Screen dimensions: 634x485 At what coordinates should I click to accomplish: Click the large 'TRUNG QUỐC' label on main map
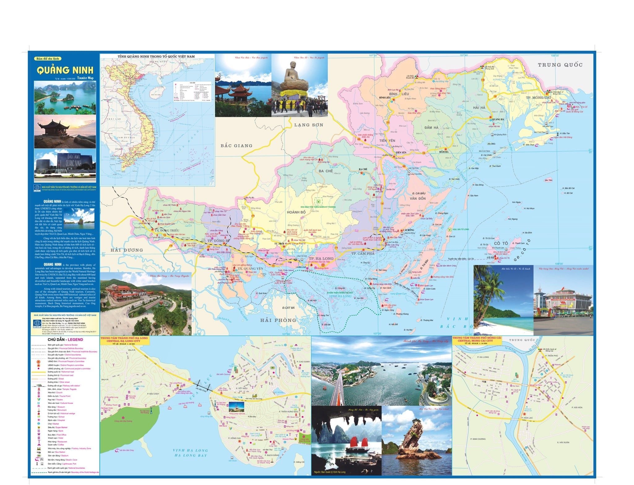point(560,65)
